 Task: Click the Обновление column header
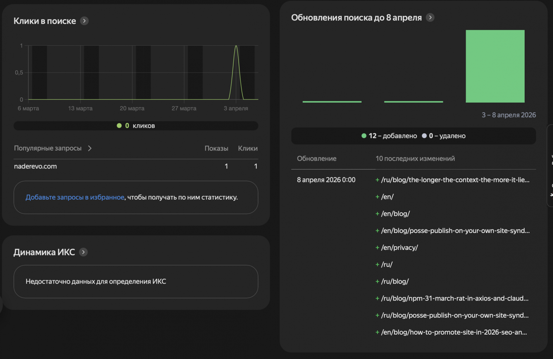(x=317, y=159)
